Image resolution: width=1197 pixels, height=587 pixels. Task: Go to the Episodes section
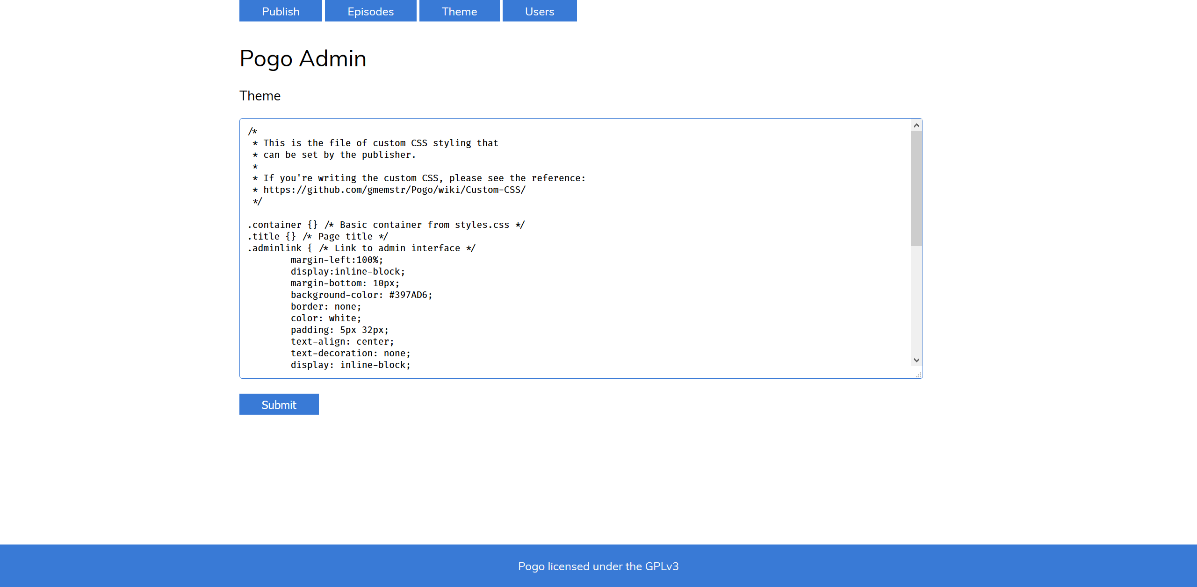click(370, 11)
